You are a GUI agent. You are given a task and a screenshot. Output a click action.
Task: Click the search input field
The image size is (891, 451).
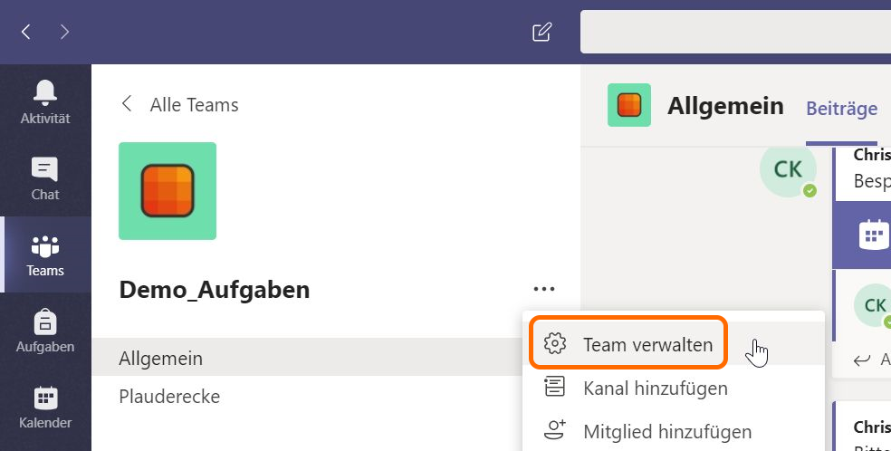point(733,33)
